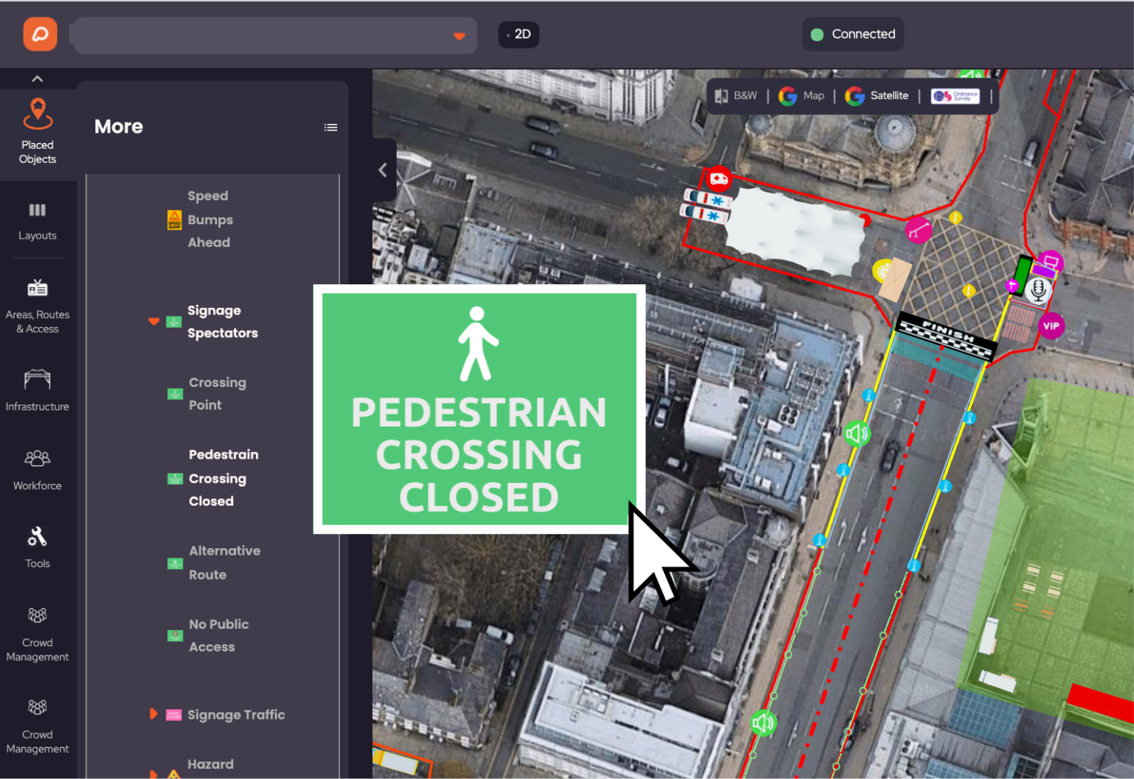Viewport: 1134px width, 779px height.
Task: Open the Placed Objects panel
Action: tap(37, 132)
